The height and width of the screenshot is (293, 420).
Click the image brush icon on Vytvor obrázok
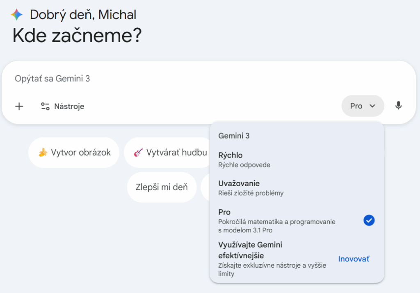pos(43,152)
